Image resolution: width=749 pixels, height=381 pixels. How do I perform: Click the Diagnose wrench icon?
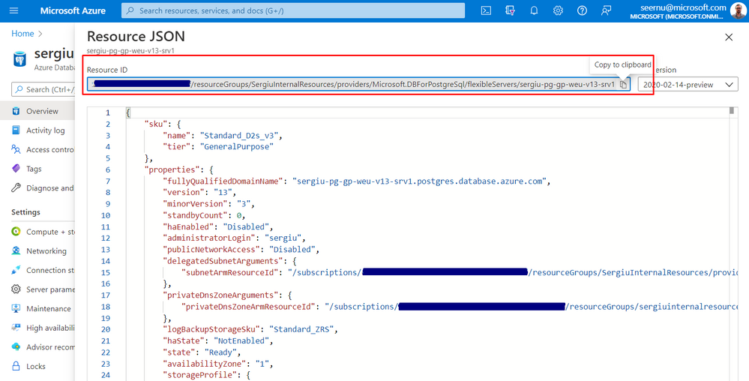coord(16,187)
